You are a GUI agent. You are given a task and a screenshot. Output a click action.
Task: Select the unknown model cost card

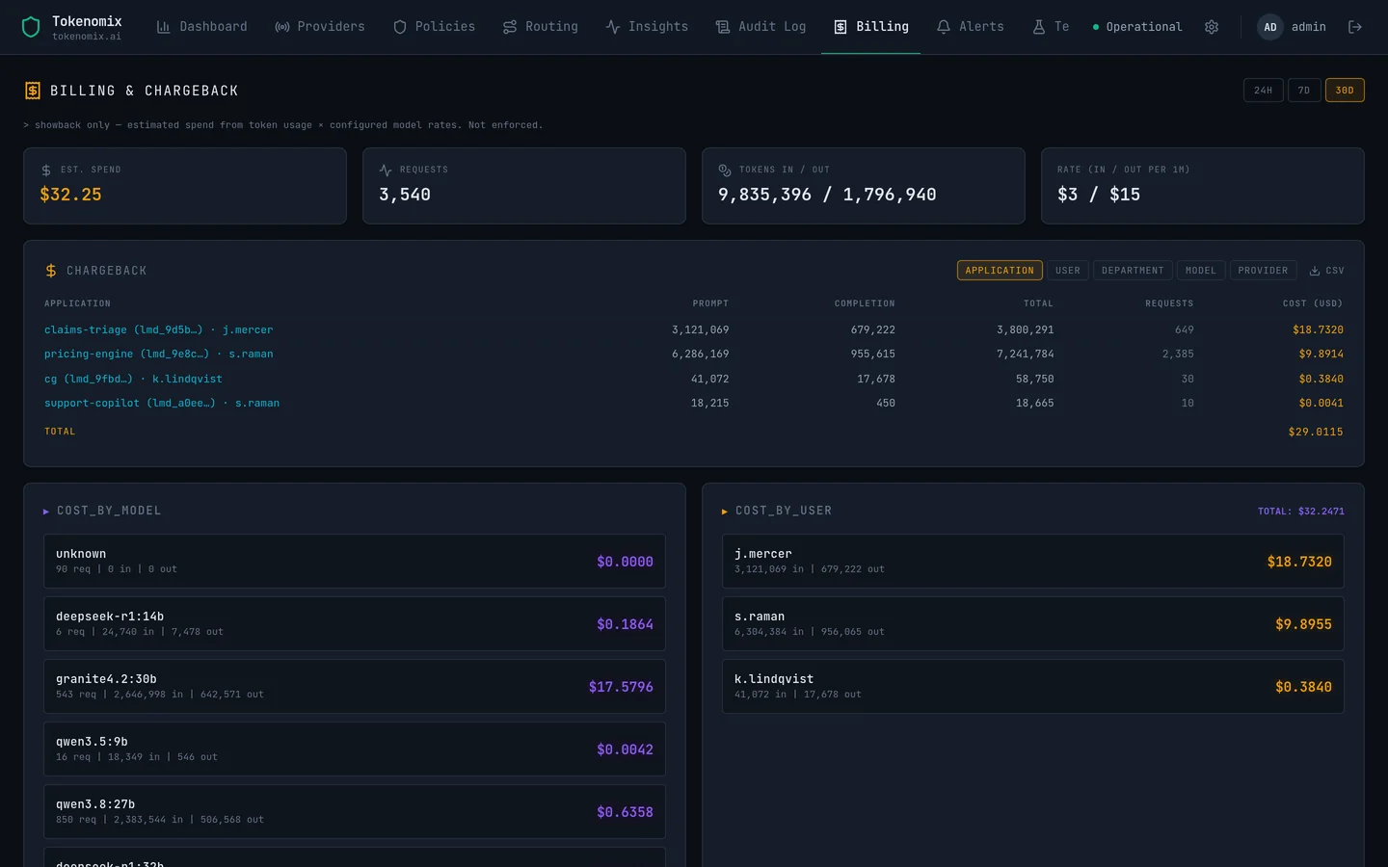click(x=355, y=562)
